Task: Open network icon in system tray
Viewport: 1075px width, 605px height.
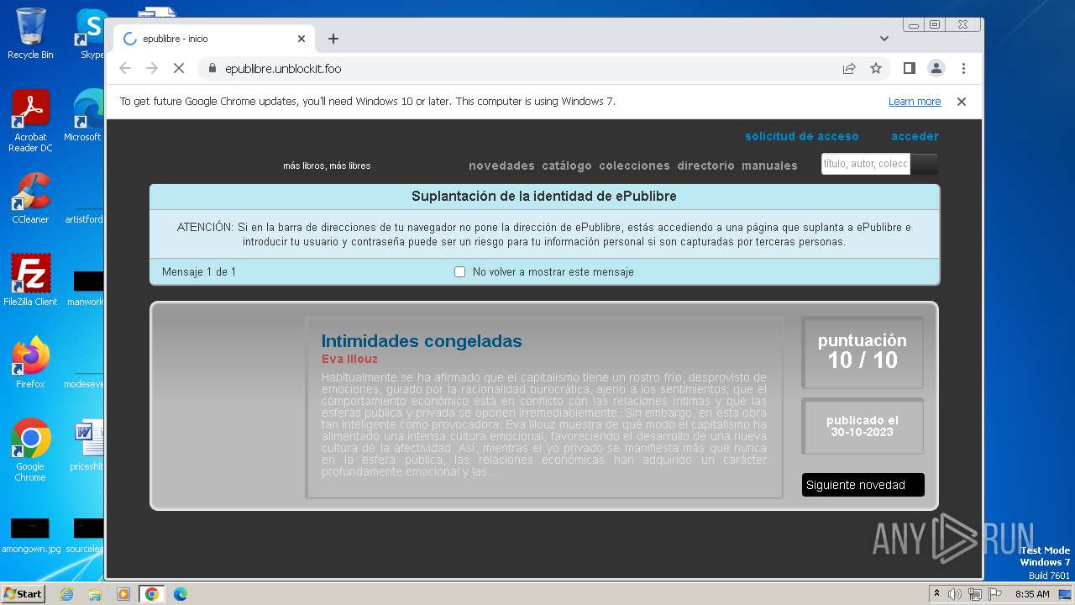Action: (x=974, y=594)
